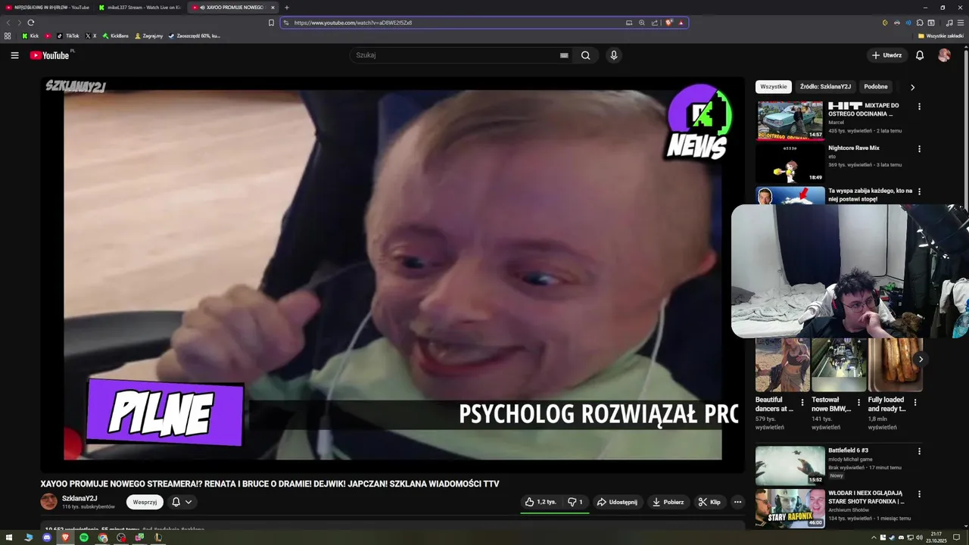Open SzklanaY2J channel avatar
Image resolution: width=969 pixels, height=545 pixels.
point(48,501)
